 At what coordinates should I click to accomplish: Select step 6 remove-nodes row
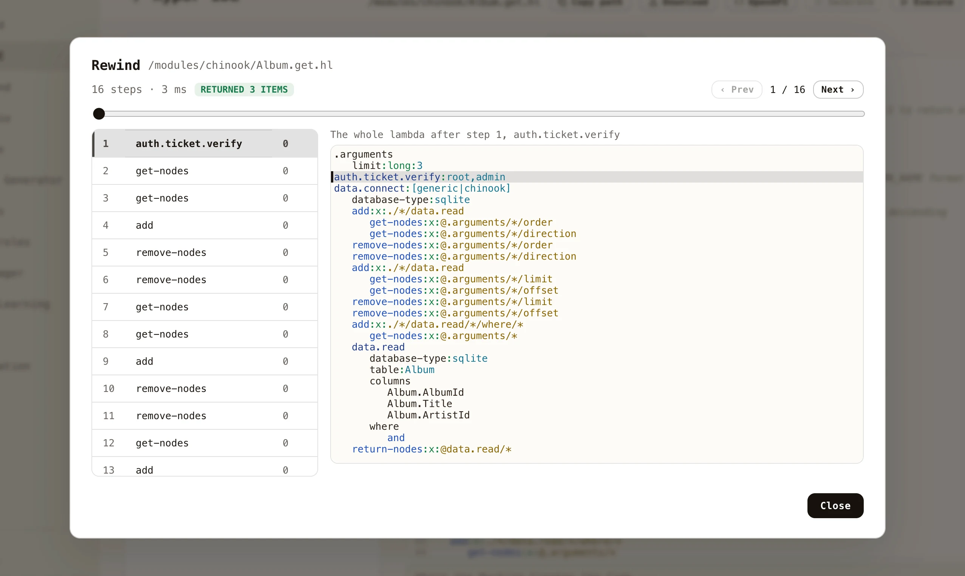pyautogui.click(x=205, y=279)
